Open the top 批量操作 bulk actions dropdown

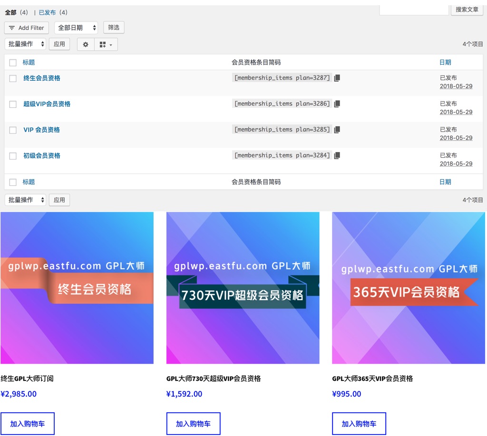click(25, 44)
